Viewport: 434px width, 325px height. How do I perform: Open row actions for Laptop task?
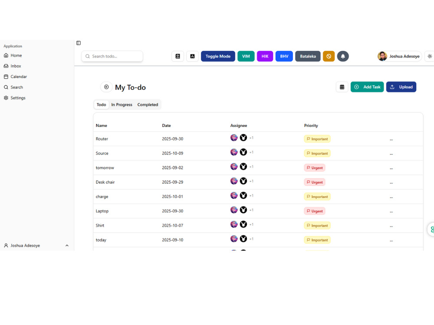391,211
